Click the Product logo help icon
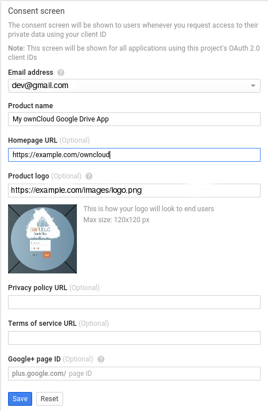This screenshot has width=268, height=411. pyautogui.click(x=89, y=176)
